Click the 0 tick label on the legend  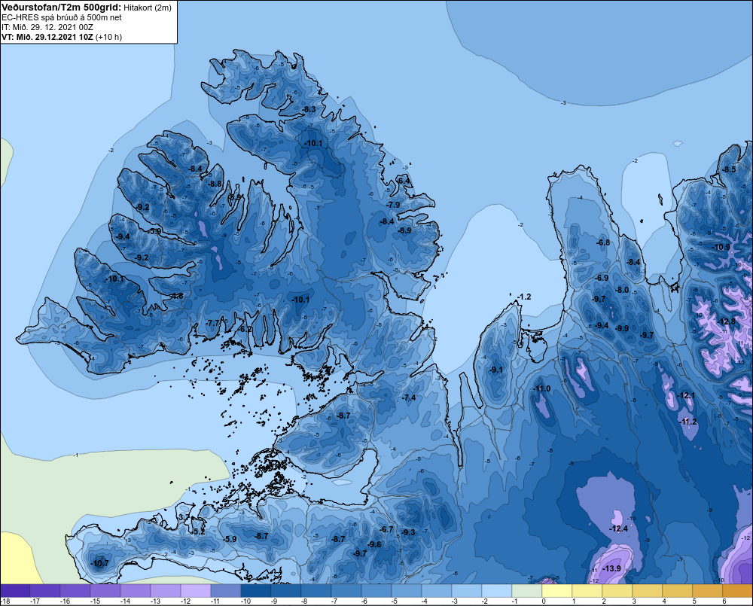(544, 601)
